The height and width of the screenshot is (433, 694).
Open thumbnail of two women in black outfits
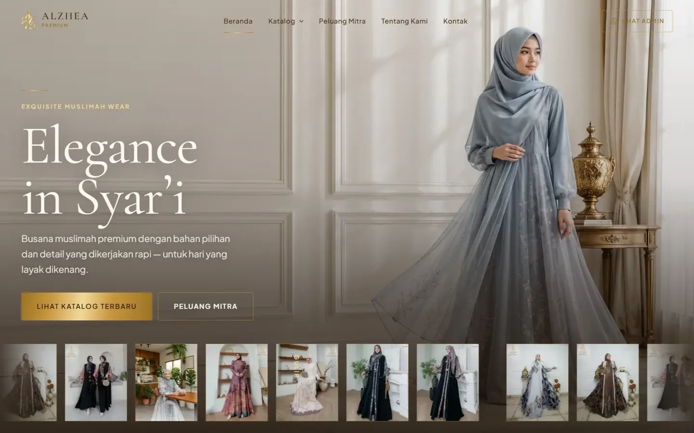click(96, 382)
